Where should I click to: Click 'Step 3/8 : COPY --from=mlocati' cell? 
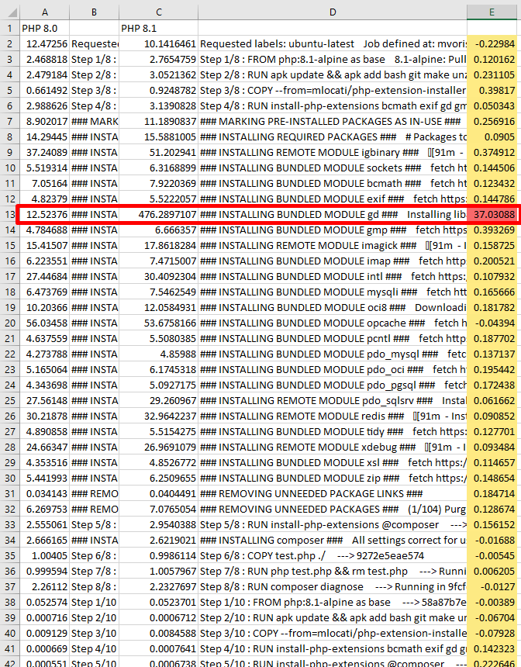pos(333,90)
